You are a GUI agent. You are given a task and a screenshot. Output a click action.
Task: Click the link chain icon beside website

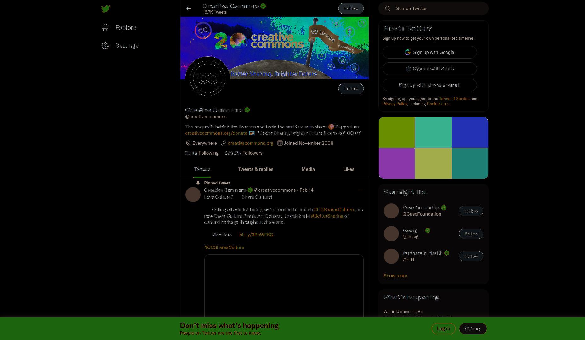click(224, 143)
